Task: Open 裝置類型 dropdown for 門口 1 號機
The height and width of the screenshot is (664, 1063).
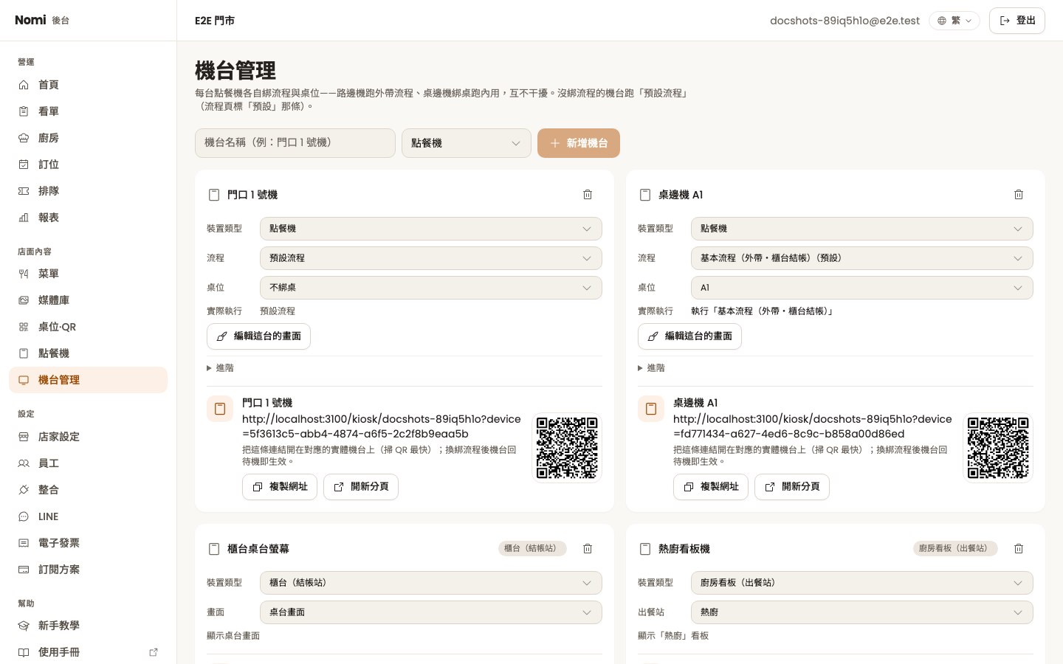Action: (431, 229)
